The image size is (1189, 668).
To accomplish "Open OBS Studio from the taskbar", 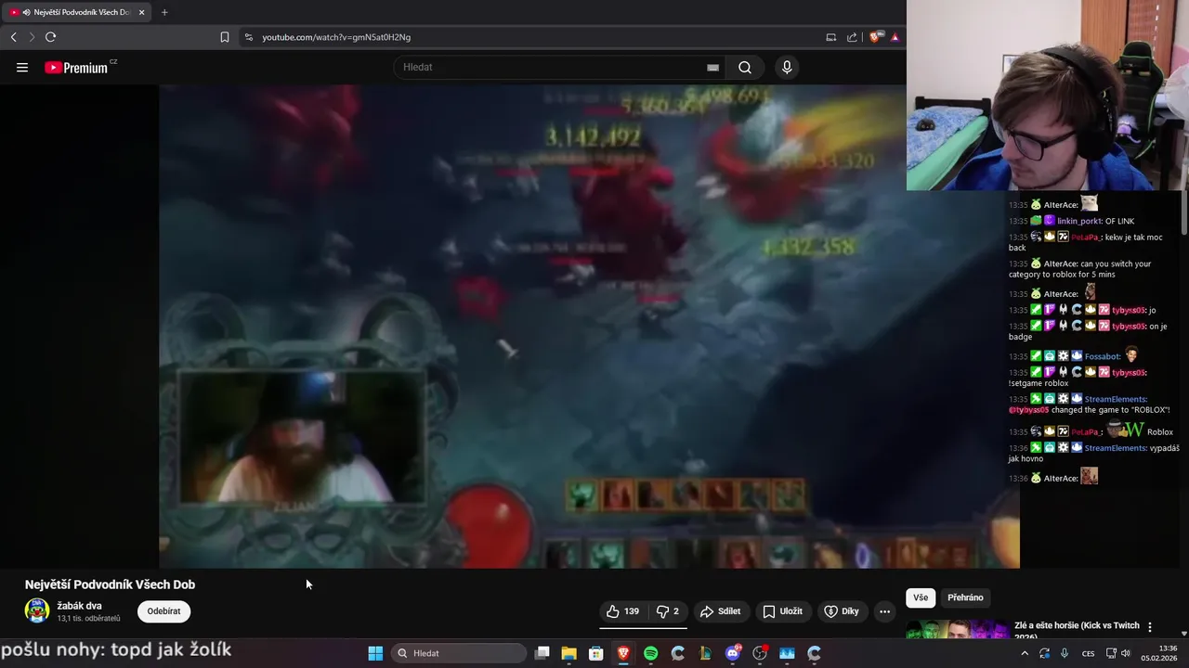I will (x=760, y=653).
